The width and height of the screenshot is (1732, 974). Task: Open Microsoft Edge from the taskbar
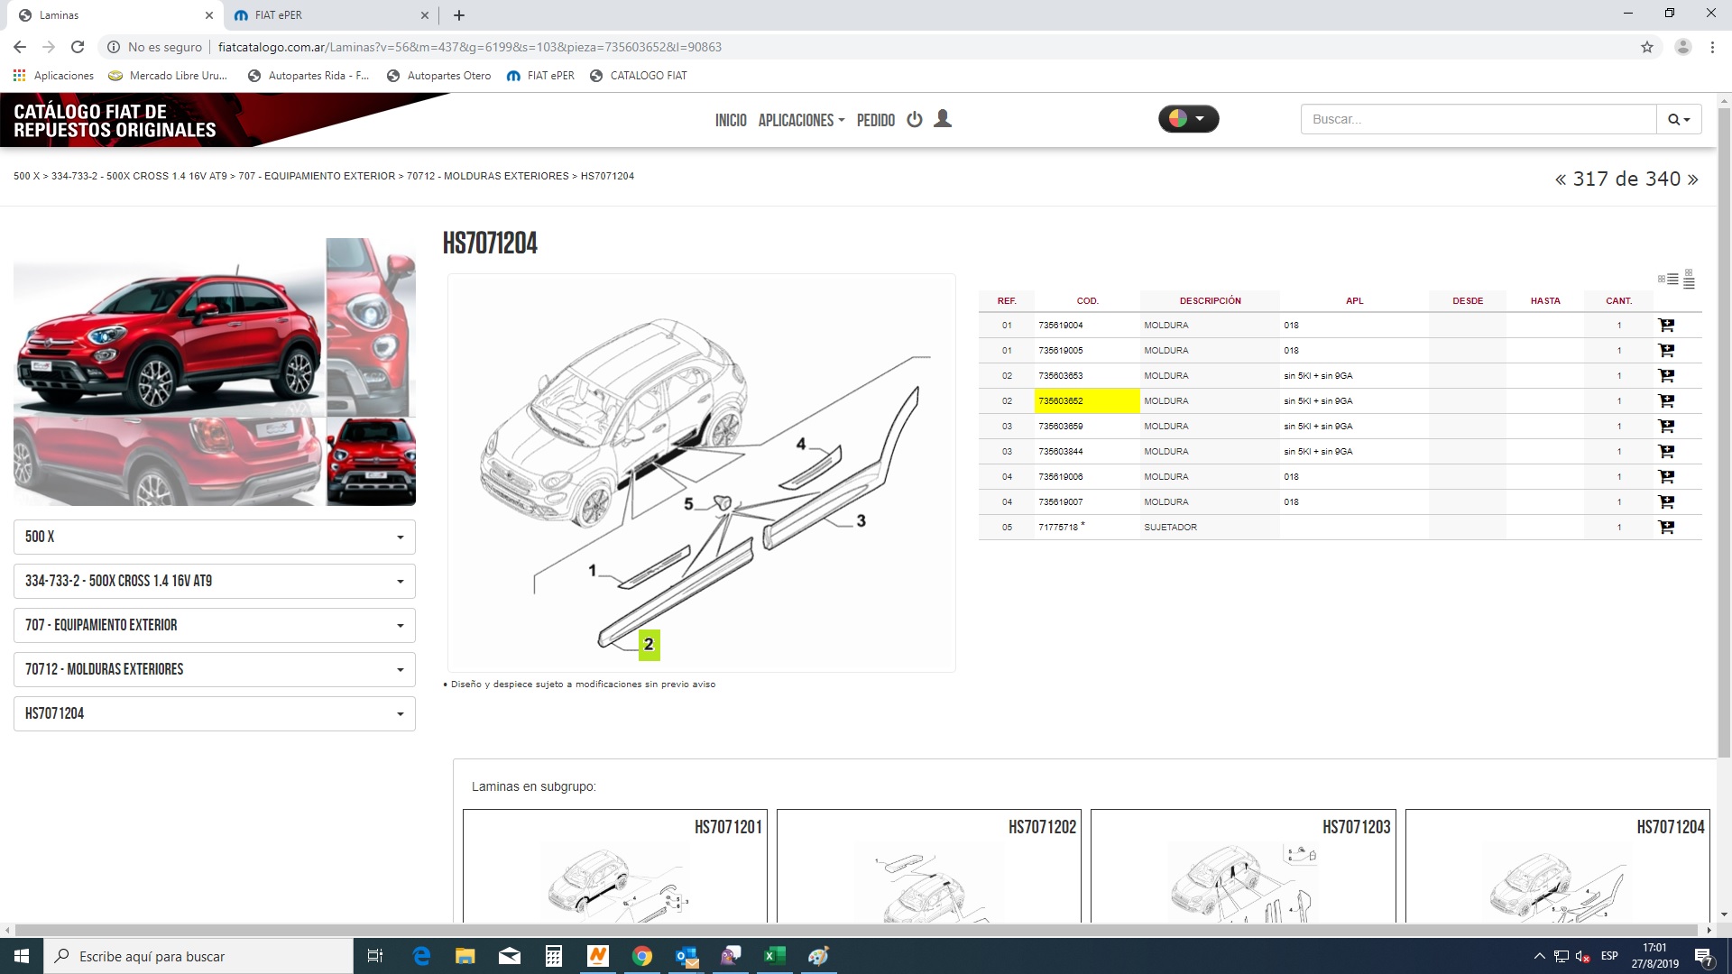421,956
